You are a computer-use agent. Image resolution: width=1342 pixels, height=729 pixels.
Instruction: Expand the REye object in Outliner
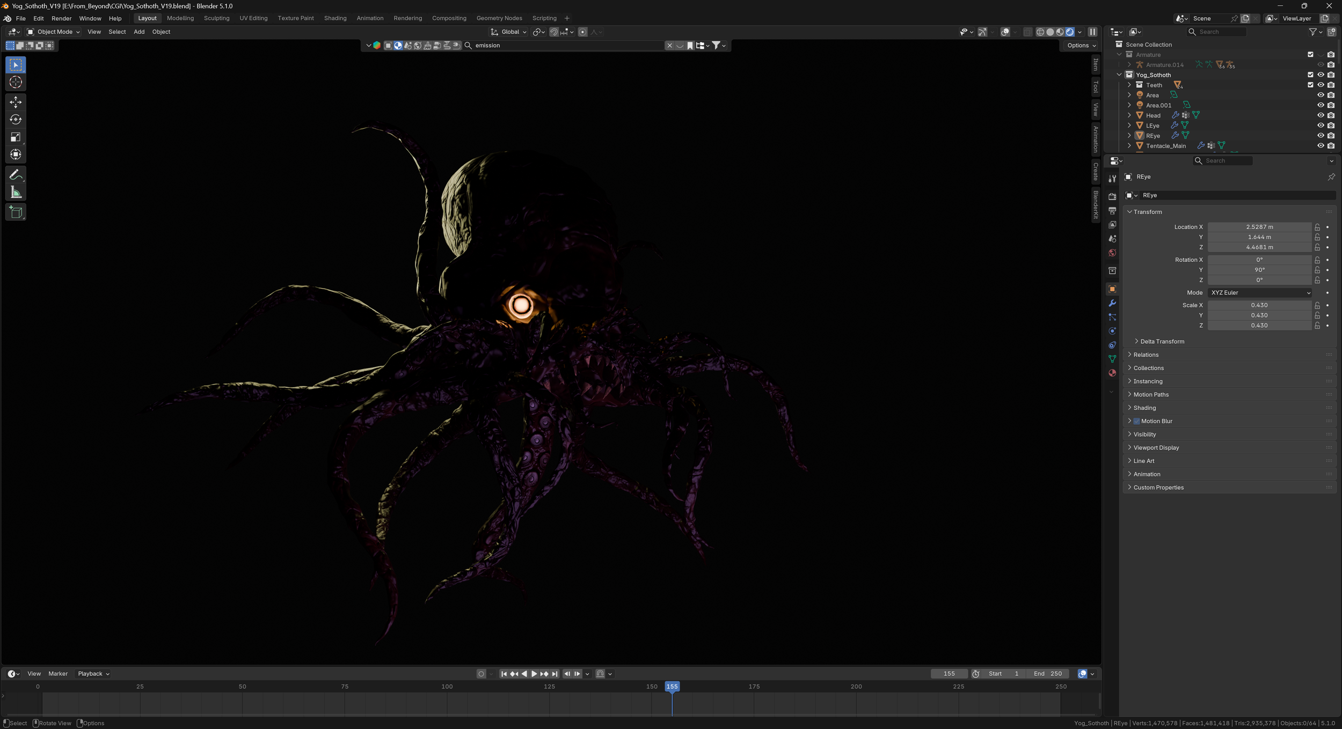click(1129, 136)
